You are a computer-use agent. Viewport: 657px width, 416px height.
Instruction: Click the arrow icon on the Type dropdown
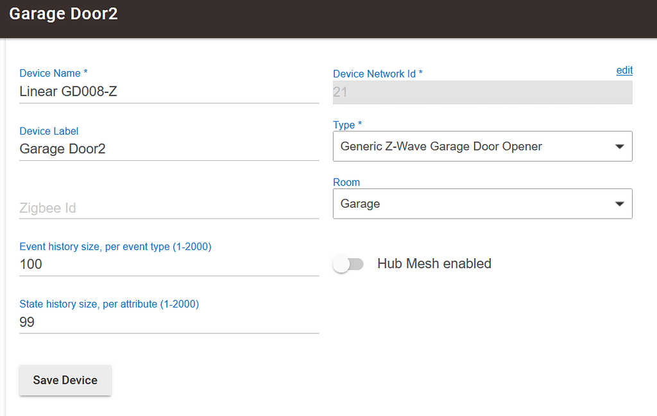619,147
